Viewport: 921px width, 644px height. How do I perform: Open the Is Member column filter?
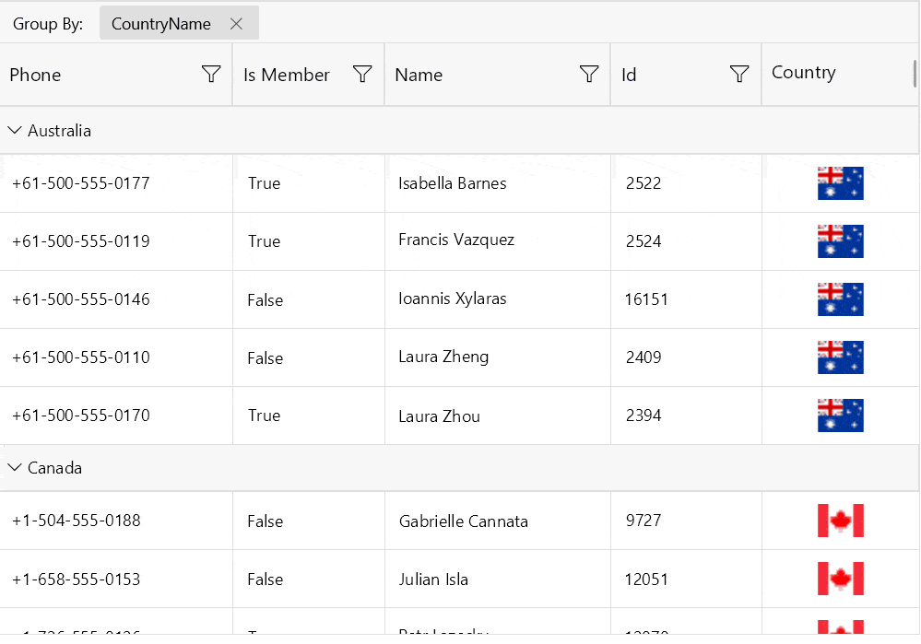click(361, 74)
